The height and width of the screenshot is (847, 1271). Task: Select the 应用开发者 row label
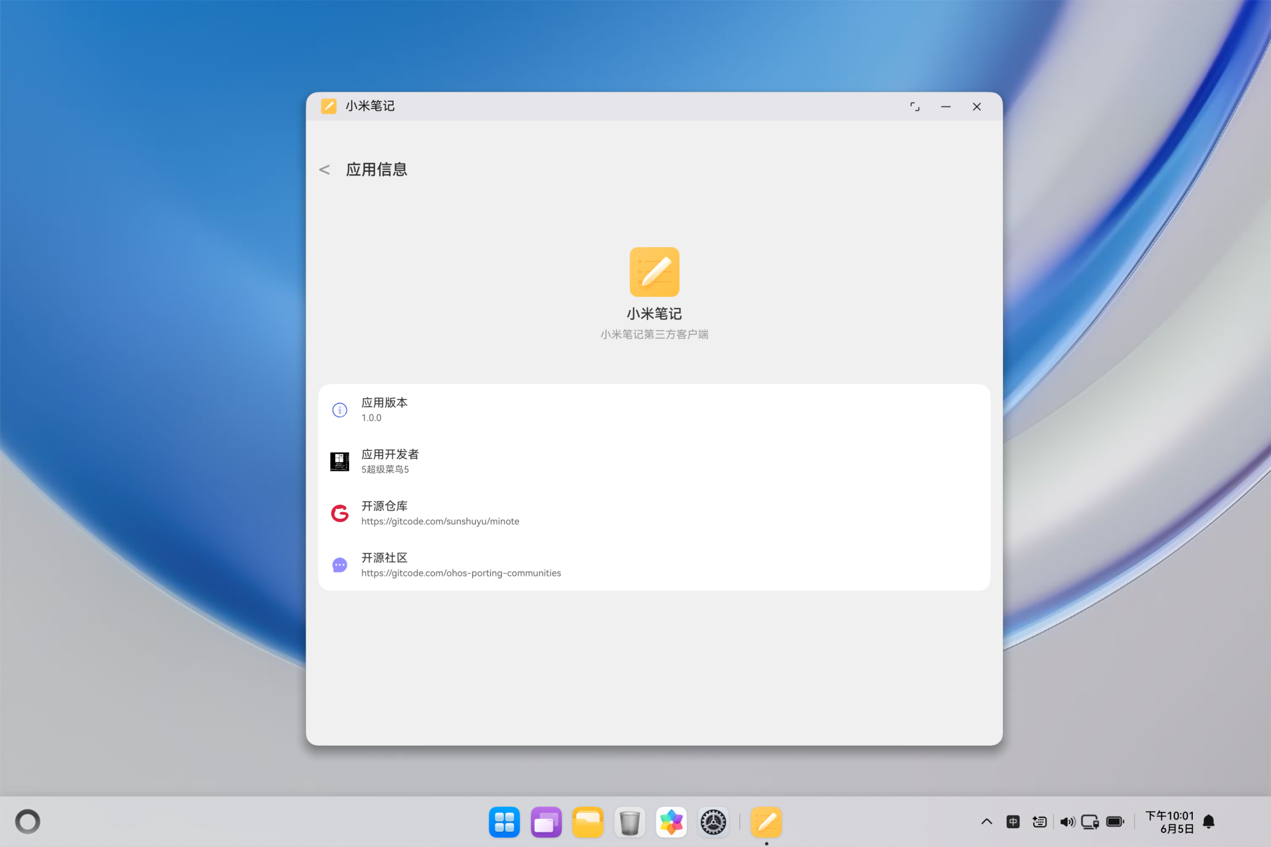coord(389,454)
